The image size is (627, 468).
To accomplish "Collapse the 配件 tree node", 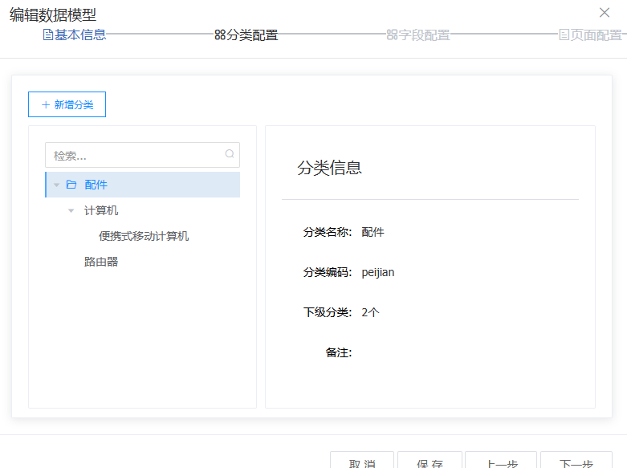I will pos(56,185).
